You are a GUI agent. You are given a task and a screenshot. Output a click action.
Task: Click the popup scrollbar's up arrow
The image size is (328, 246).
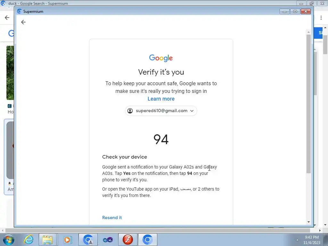(x=308, y=32)
